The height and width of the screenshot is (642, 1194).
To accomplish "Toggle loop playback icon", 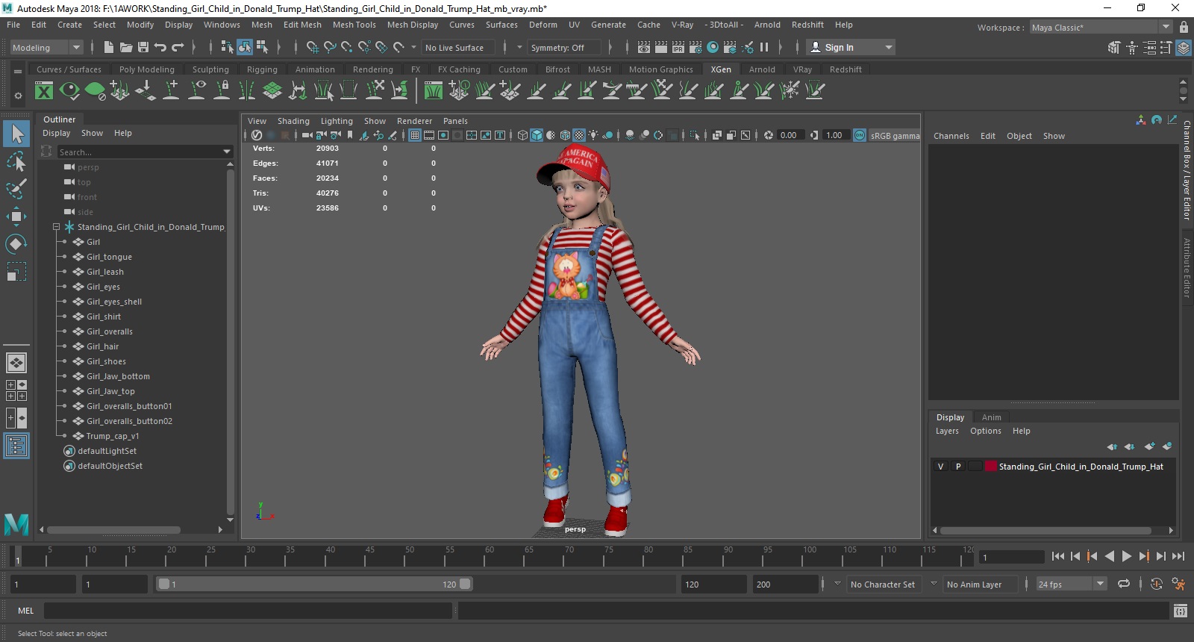I will pos(1124,584).
